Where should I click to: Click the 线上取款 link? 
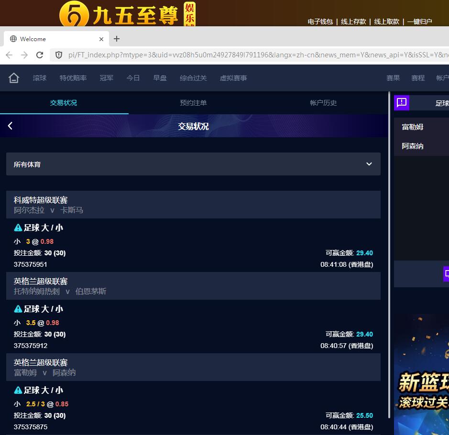coord(386,22)
